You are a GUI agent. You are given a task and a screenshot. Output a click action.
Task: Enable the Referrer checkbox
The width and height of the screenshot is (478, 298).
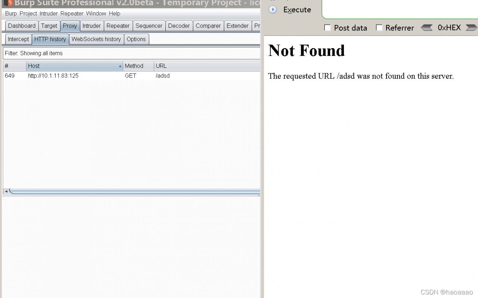coord(379,28)
